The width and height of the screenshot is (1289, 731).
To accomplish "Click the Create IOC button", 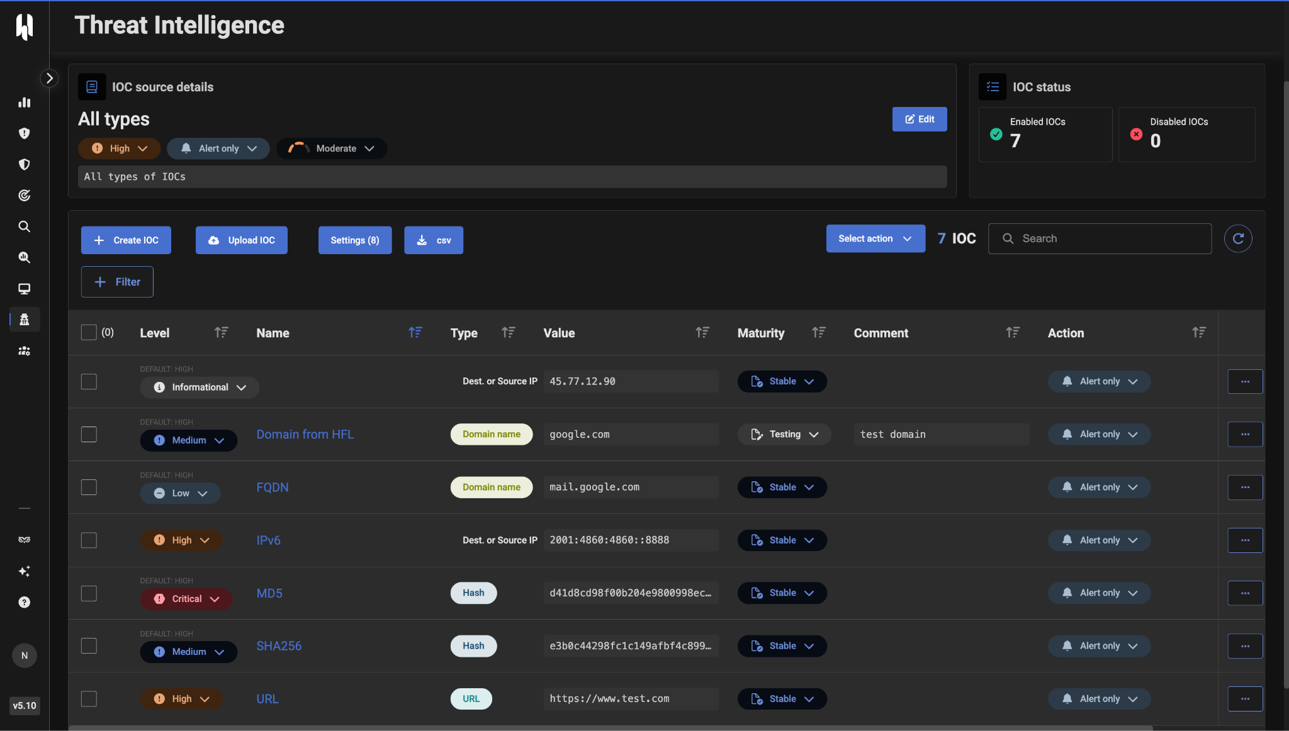I will point(126,240).
